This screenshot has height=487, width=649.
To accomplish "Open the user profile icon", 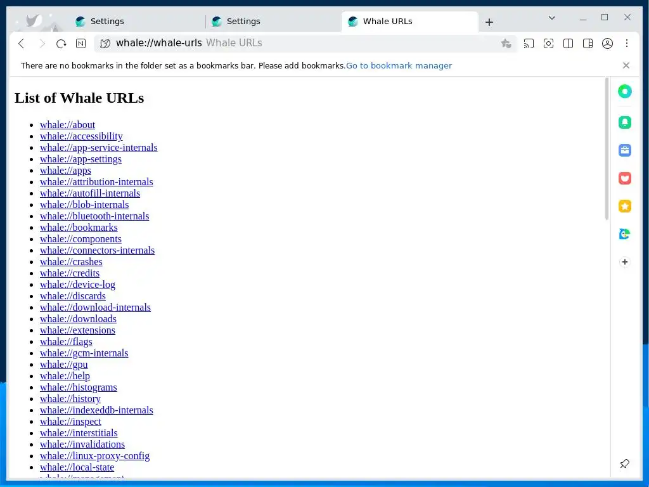I will (607, 44).
